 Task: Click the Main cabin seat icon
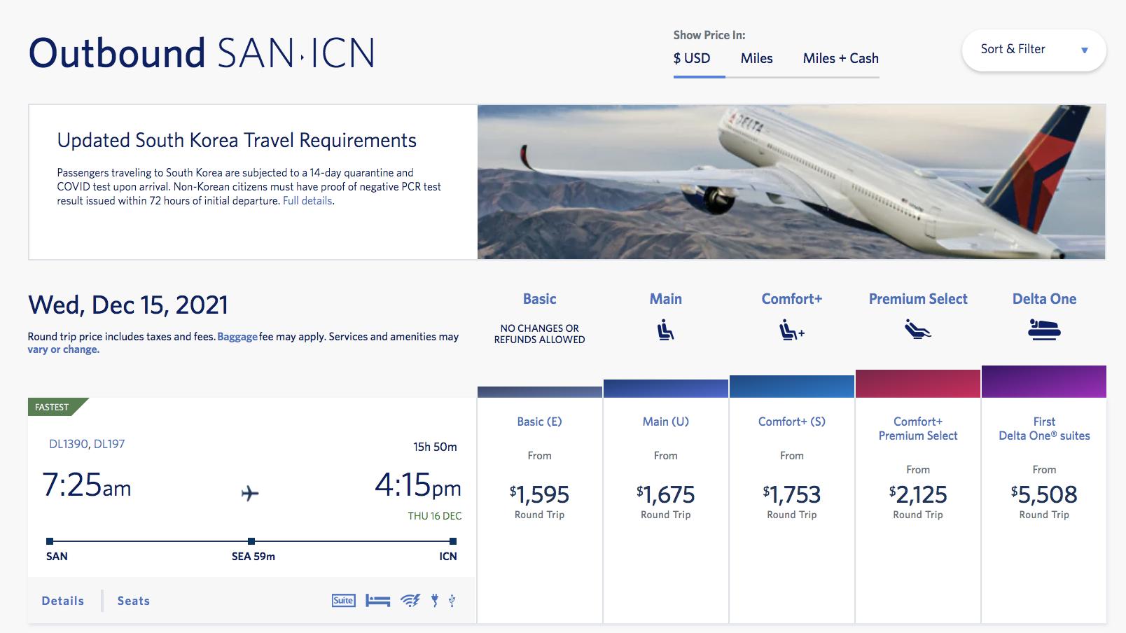(x=665, y=330)
